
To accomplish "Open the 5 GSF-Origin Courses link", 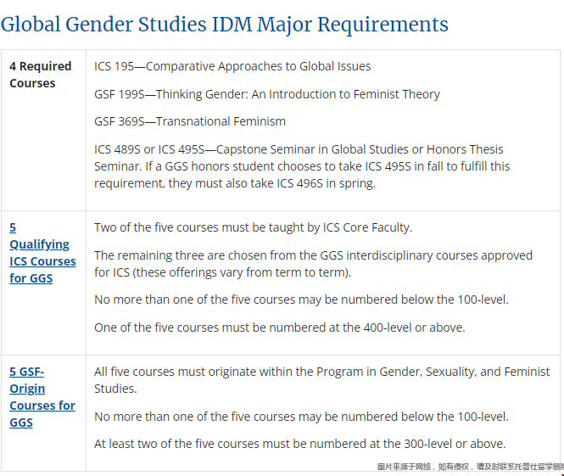I will click(42, 397).
